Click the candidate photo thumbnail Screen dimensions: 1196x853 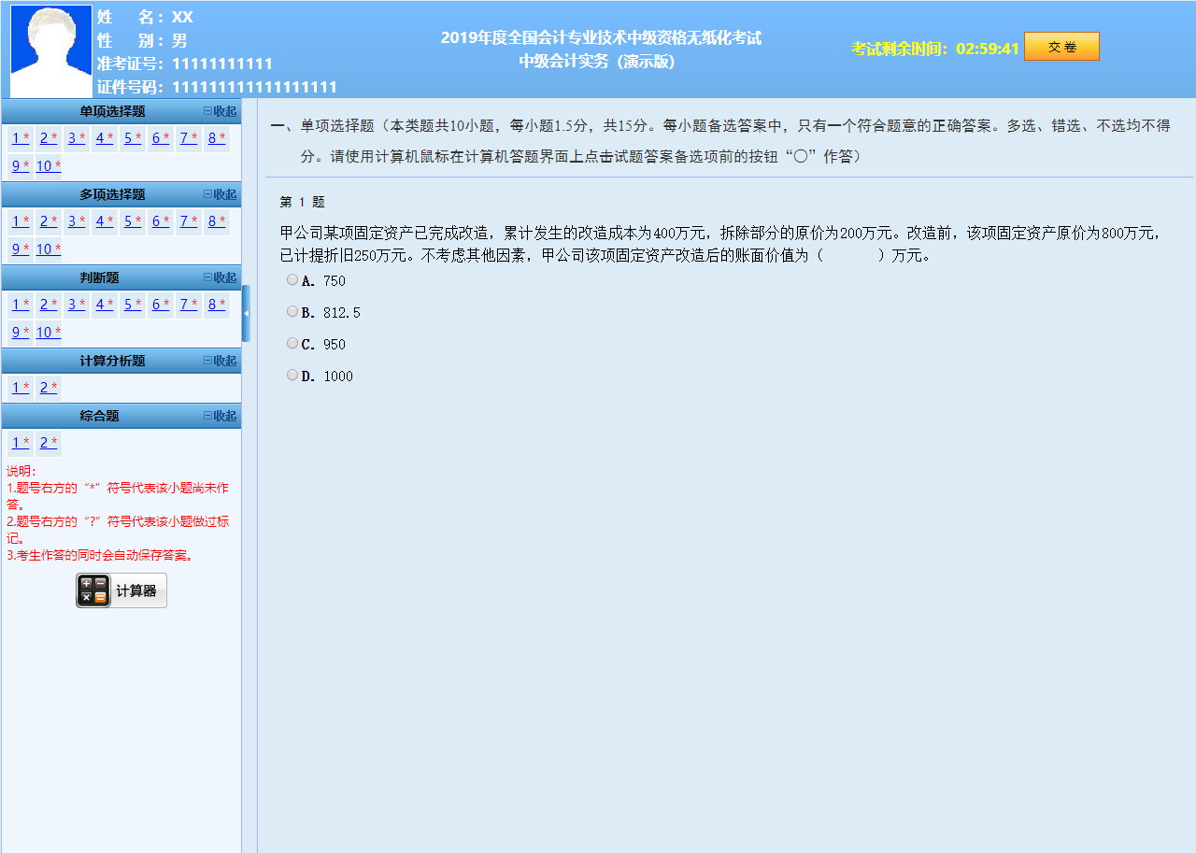click(x=51, y=51)
